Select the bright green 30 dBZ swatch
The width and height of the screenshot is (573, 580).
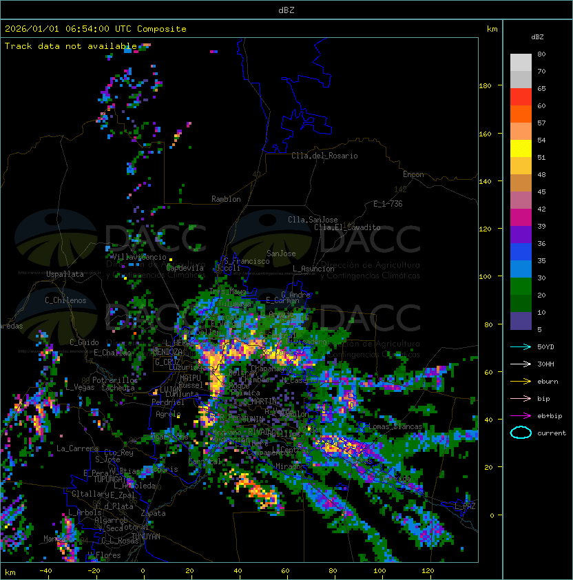click(521, 286)
